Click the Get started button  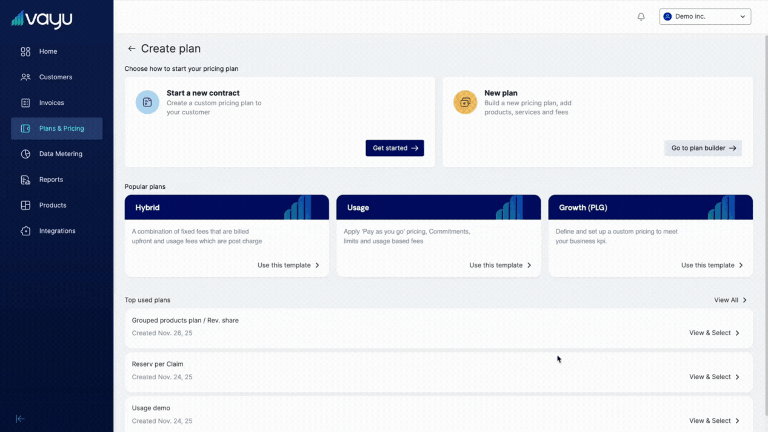tap(395, 148)
